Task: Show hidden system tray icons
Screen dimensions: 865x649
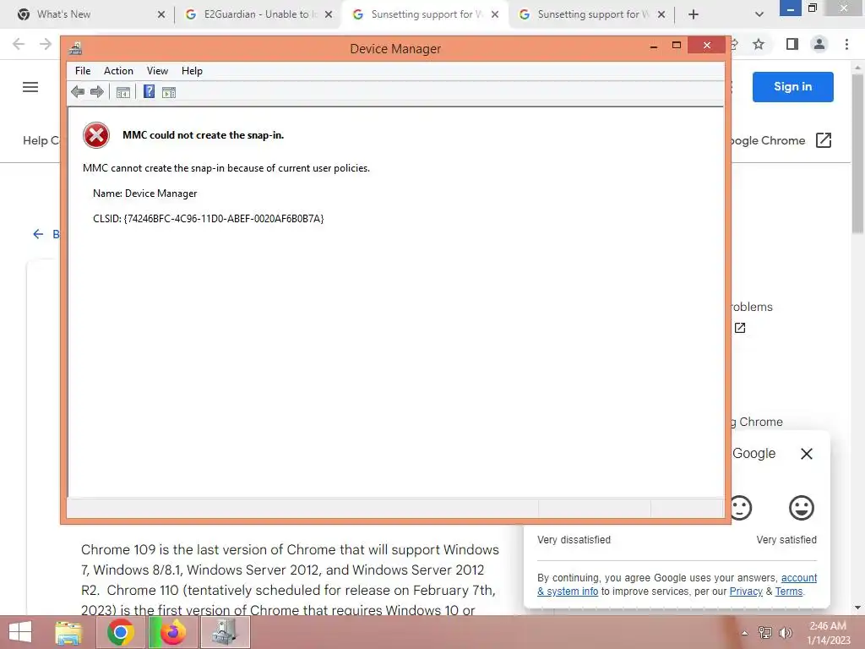Action: pos(745,633)
